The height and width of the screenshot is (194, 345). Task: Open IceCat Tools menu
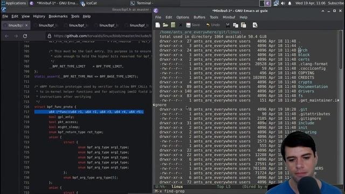[x=75, y=16]
